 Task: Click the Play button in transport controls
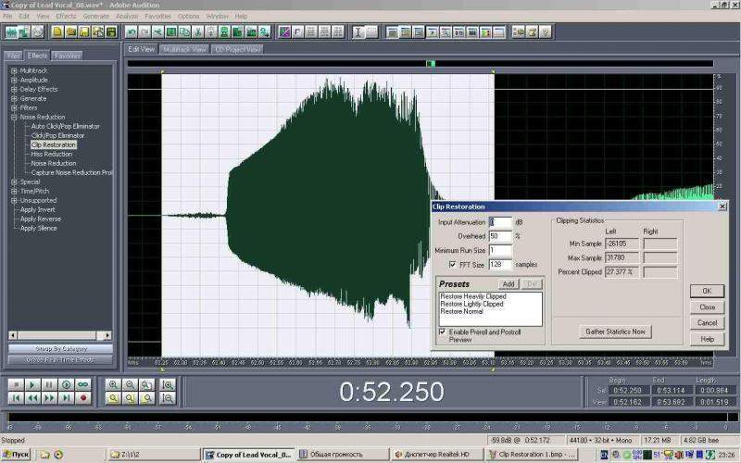click(x=33, y=384)
